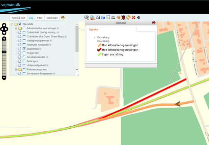Click the full extent frame toolbar icon
Screen dimensions: 209x145
108,17
